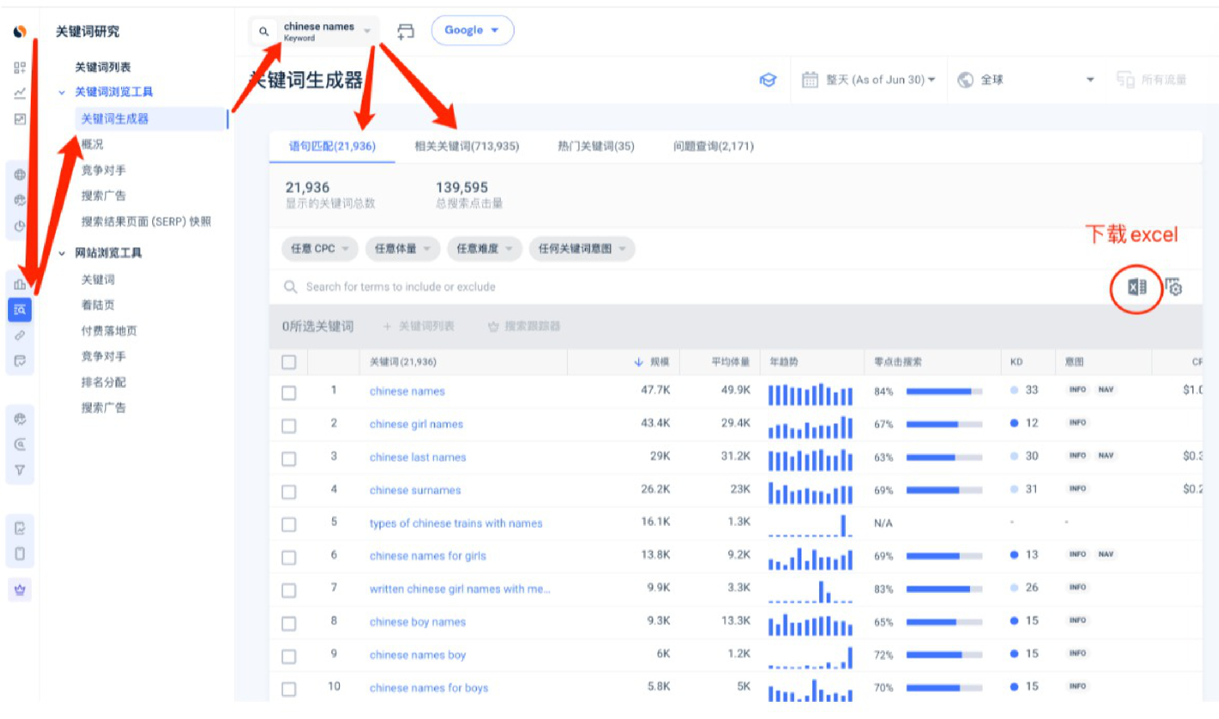The image size is (1219, 719).
Task: Switch to the 相关关键词 tab
Action: 466,146
